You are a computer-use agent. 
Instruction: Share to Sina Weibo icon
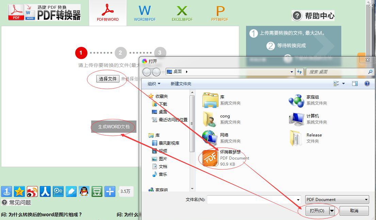(32, 191)
